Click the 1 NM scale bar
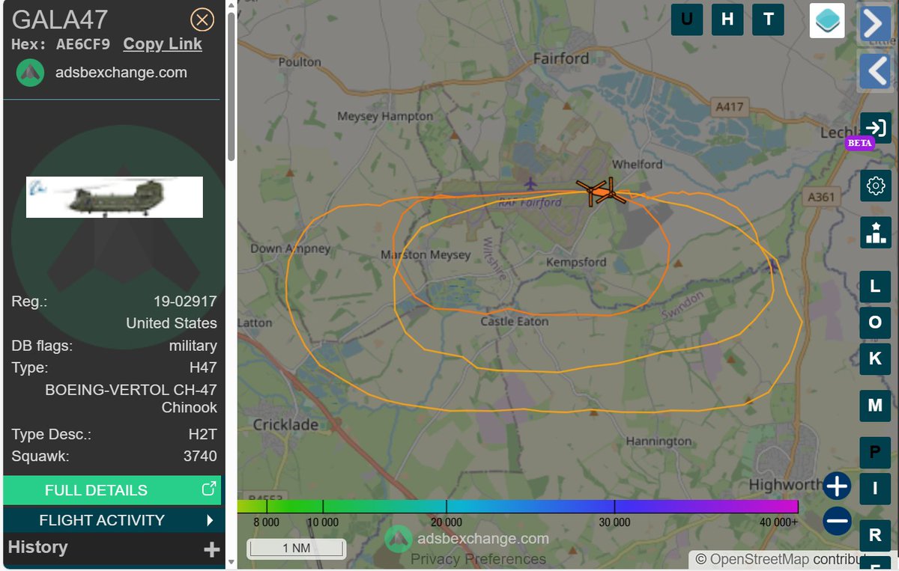Viewport: 899px width, 571px height. click(297, 548)
